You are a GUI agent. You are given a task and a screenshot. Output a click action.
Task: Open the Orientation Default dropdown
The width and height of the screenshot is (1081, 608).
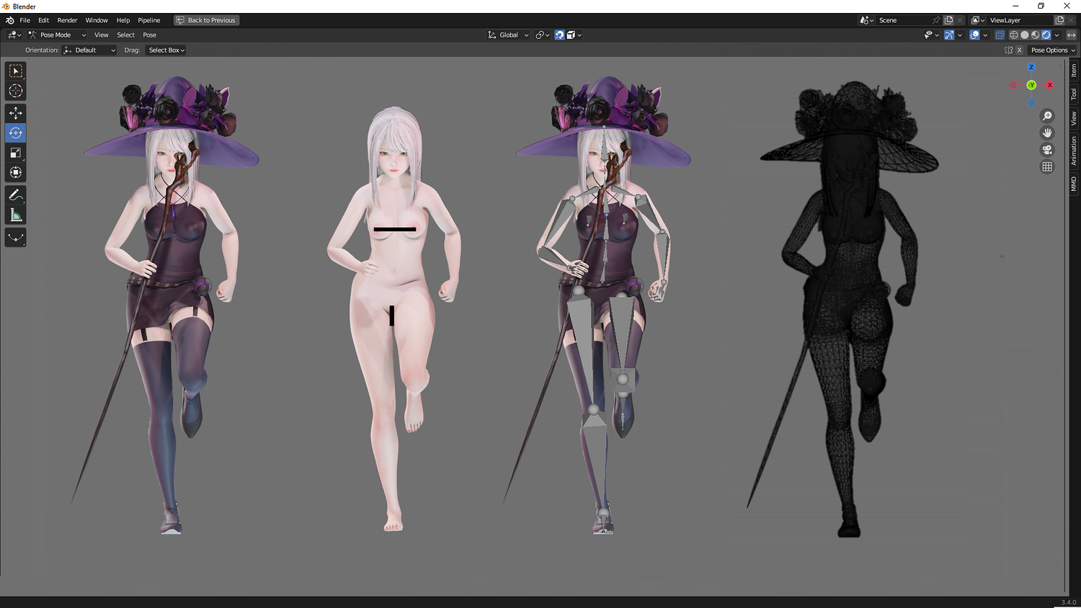(89, 50)
